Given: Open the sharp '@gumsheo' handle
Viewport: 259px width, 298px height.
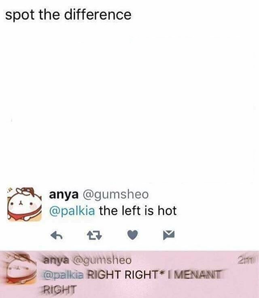Looking at the screenshot, I should pos(116,194).
